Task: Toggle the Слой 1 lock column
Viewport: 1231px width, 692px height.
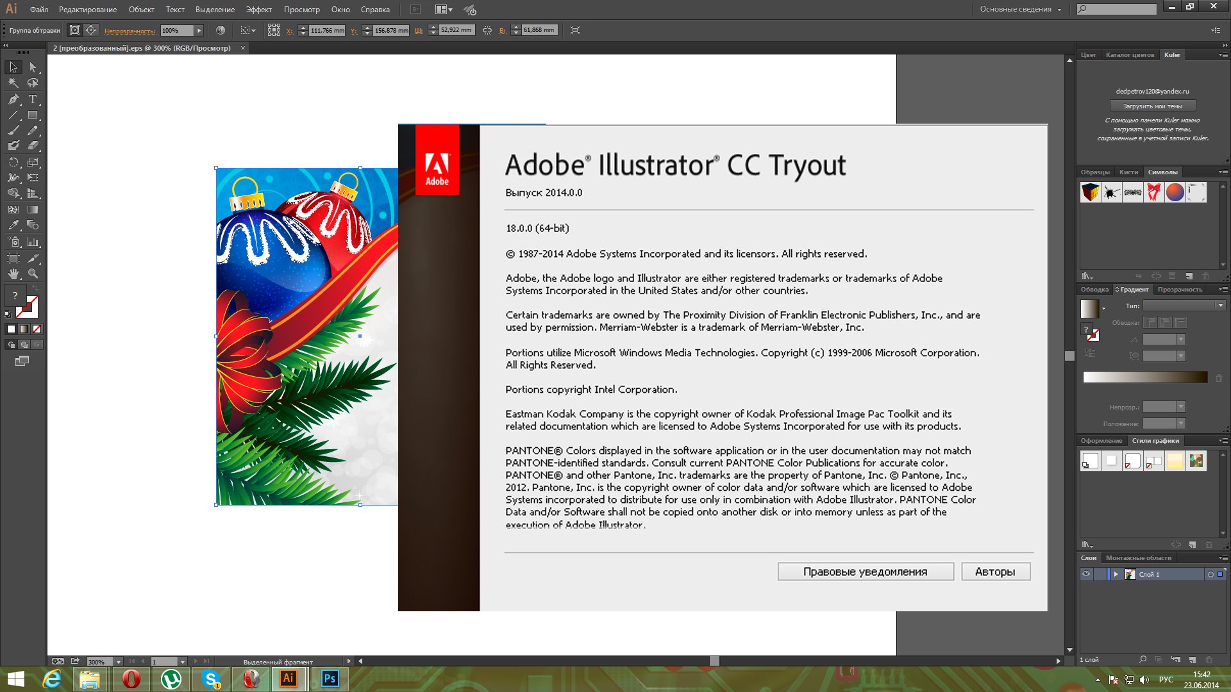Action: 1100,574
